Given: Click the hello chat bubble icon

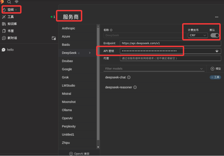Looking at the screenshot, I should click(4, 50).
